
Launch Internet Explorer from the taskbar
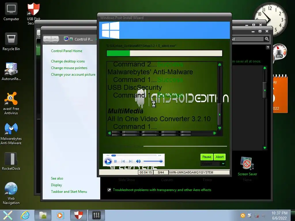click(x=25, y=215)
